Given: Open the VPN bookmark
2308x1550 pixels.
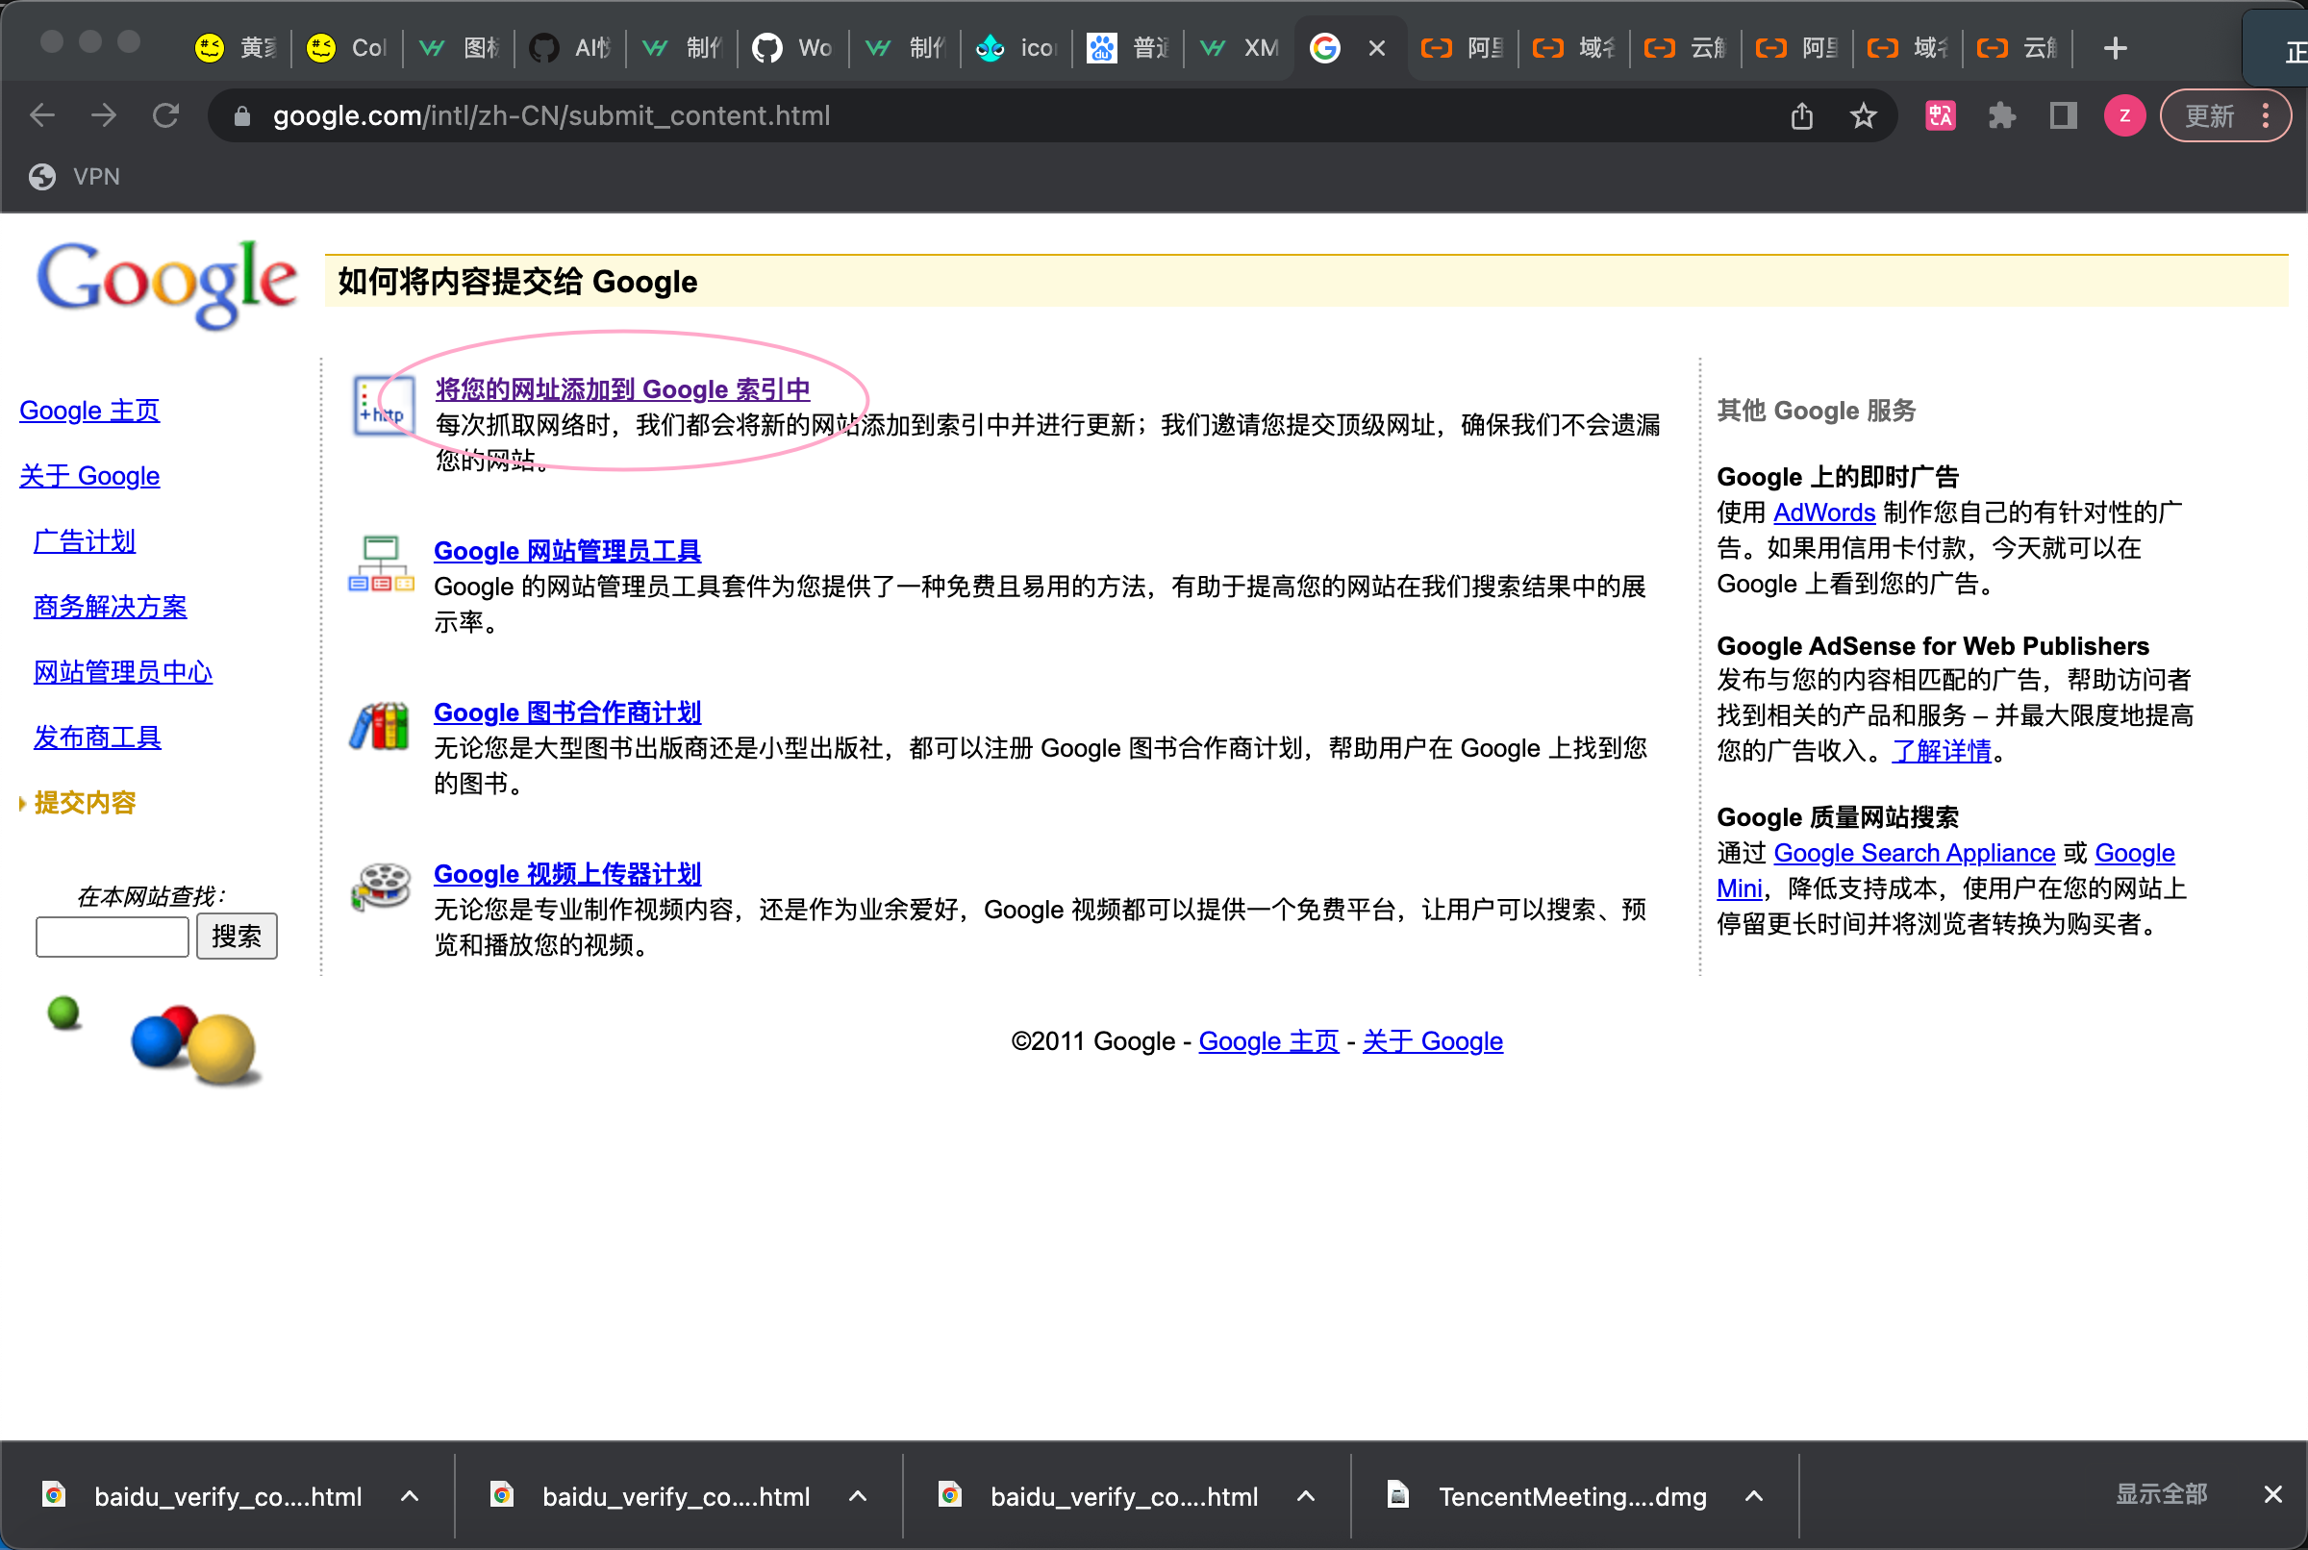Looking at the screenshot, I should pos(74,177).
